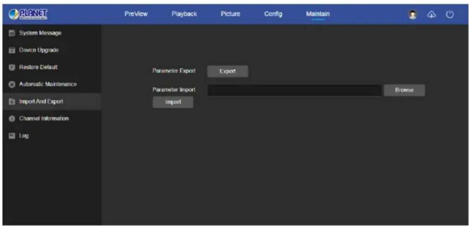Click the Device Upgrade sidebar icon

click(12, 50)
